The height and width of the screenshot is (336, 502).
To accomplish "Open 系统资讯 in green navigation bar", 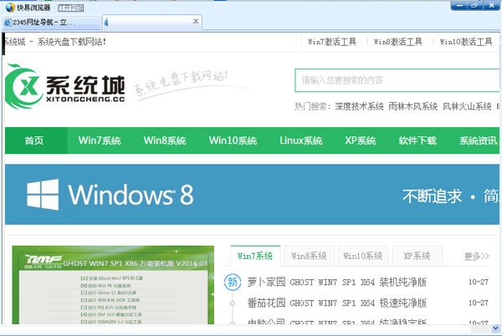I will tap(478, 140).
